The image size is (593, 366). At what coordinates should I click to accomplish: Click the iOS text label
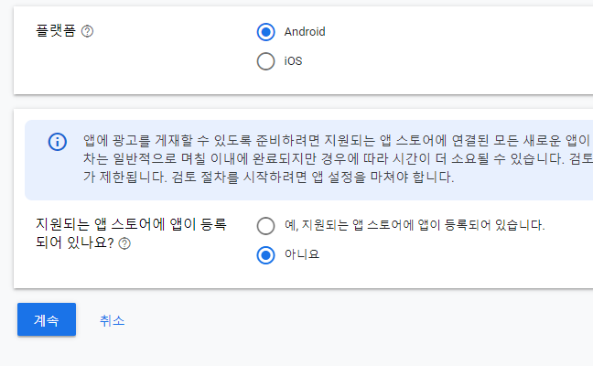(x=293, y=61)
